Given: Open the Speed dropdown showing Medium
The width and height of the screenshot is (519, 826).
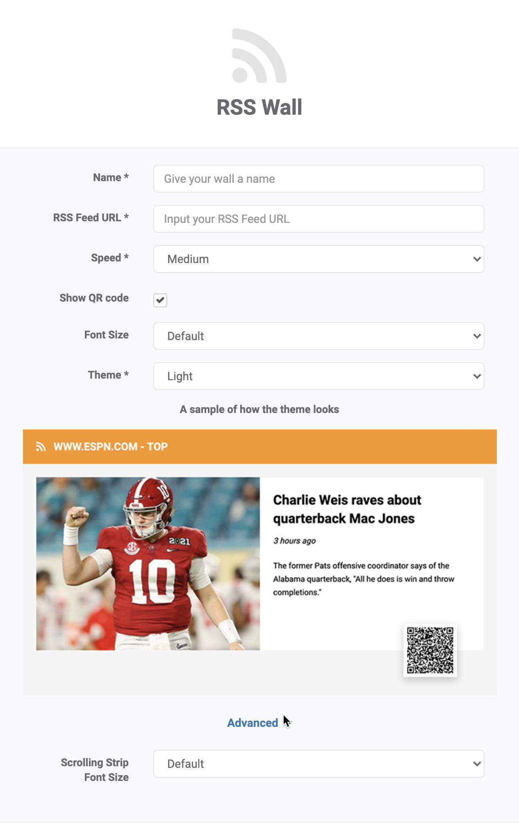Looking at the screenshot, I should (319, 259).
